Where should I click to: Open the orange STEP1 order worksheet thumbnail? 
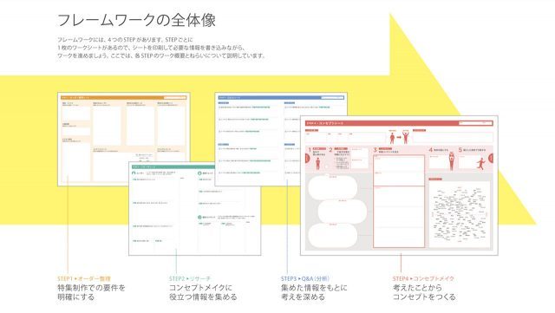pyautogui.click(x=123, y=139)
